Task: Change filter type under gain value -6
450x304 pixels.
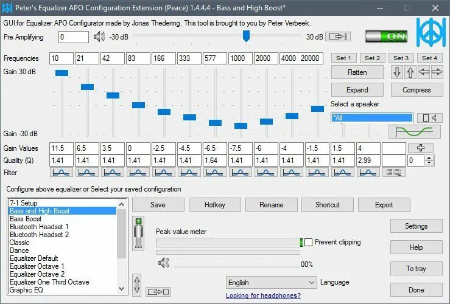Action: 265,173
